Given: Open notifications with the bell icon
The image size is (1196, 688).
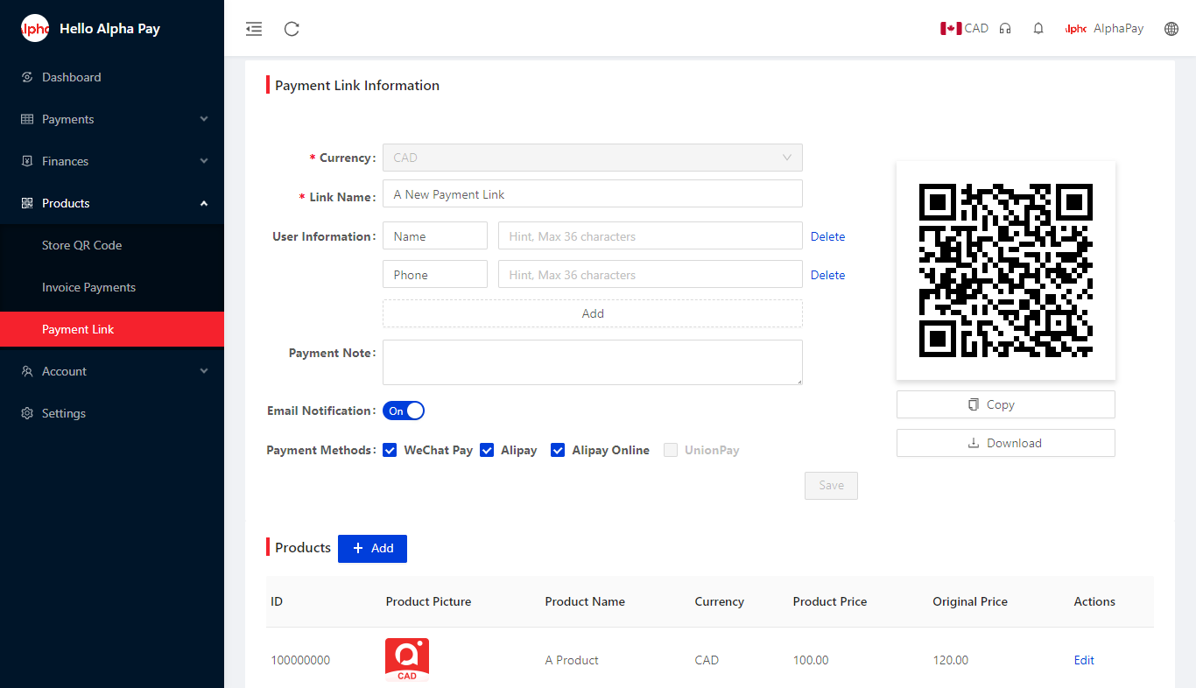Looking at the screenshot, I should click(1038, 29).
